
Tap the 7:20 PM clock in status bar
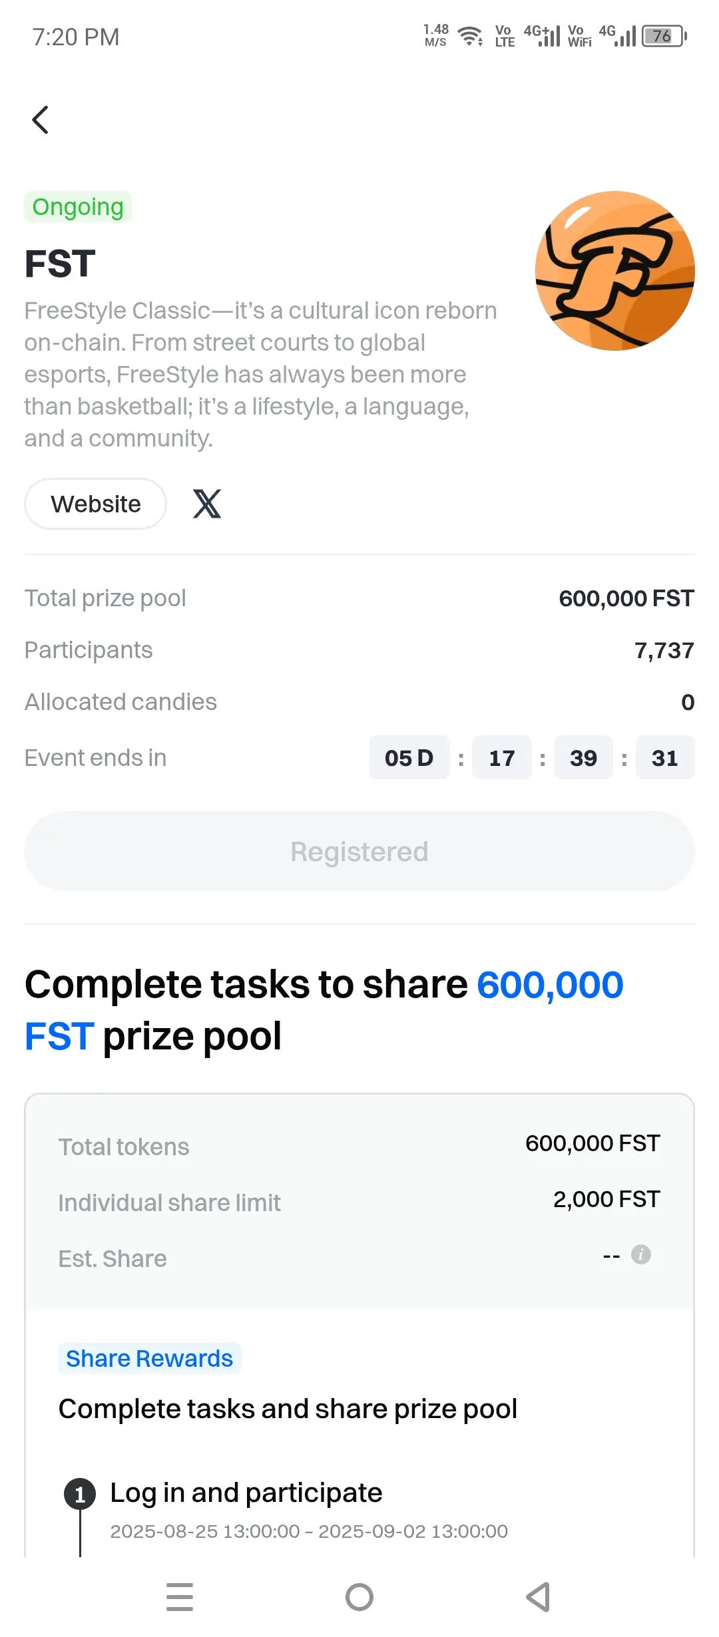tap(76, 37)
